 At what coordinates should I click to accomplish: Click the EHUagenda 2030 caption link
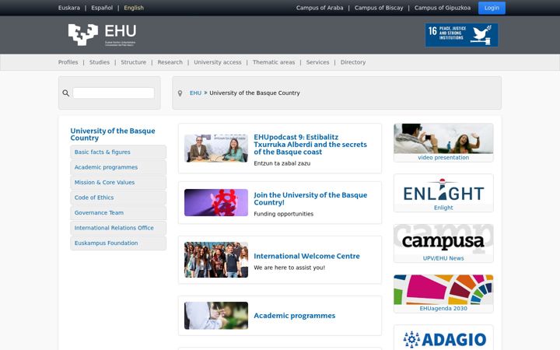click(443, 309)
